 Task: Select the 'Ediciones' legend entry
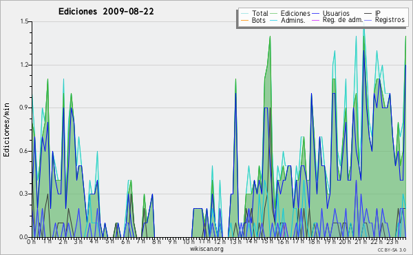click(295, 13)
